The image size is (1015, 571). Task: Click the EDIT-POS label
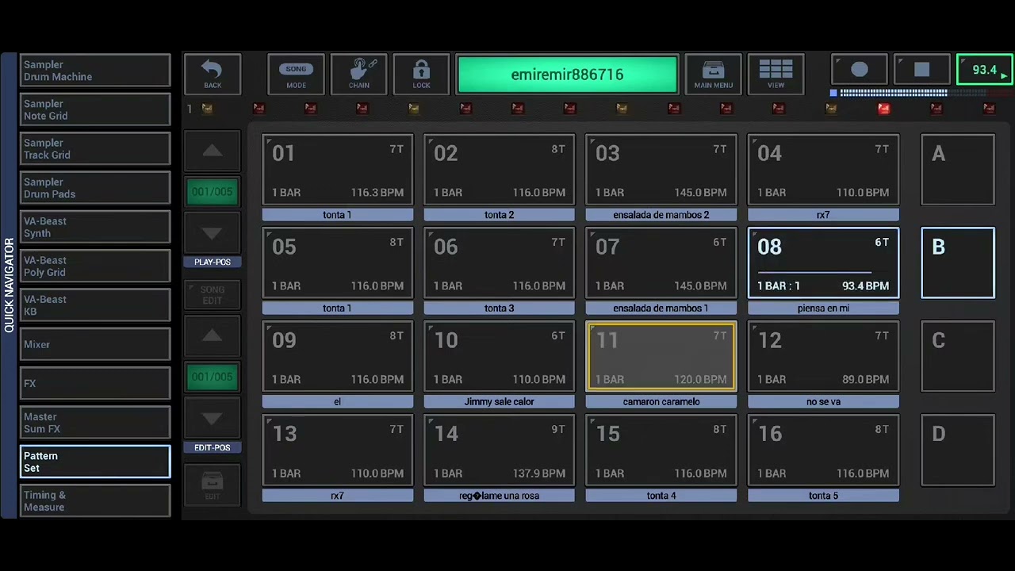[x=212, y=447]
